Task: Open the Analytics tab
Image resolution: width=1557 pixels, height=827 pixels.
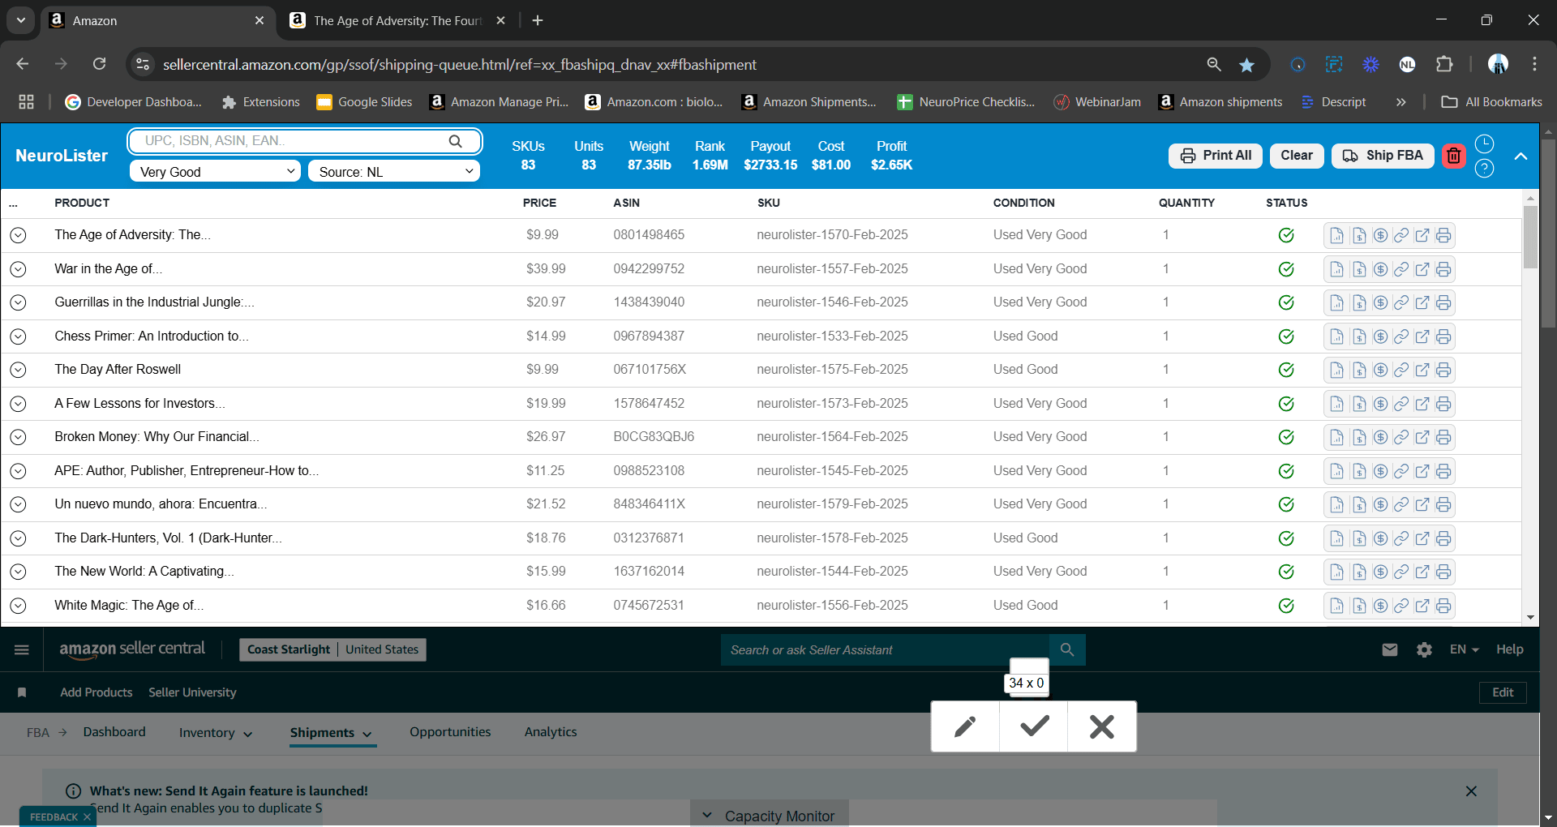Action: 551,732
